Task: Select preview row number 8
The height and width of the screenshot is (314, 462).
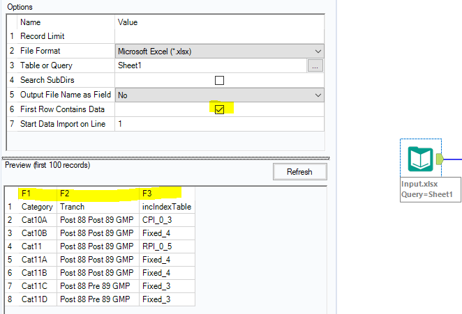Action: [10, 299]
